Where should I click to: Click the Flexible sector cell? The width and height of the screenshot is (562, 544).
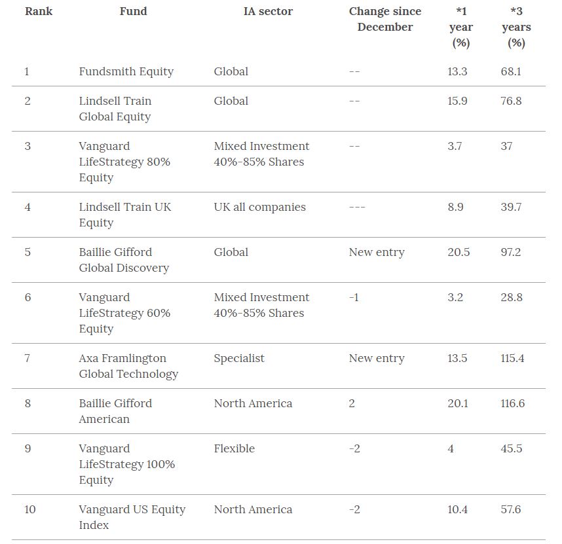tap(234, 448)
